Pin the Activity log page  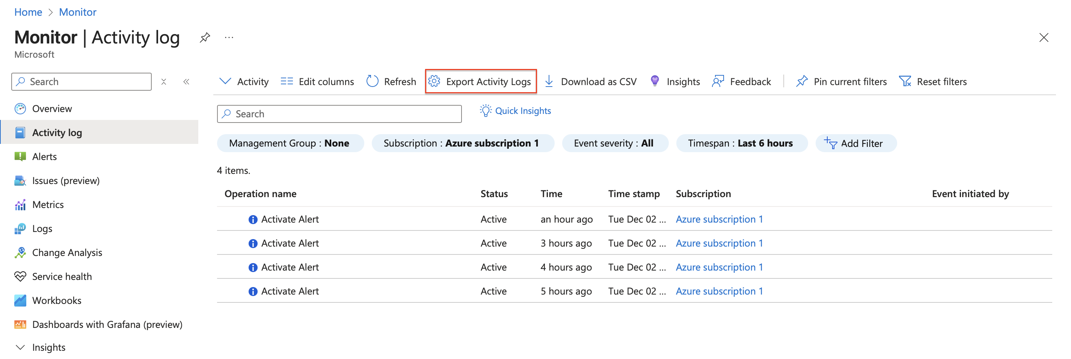pos(204,37)
